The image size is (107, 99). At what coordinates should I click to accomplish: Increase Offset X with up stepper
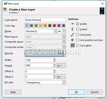55,70
